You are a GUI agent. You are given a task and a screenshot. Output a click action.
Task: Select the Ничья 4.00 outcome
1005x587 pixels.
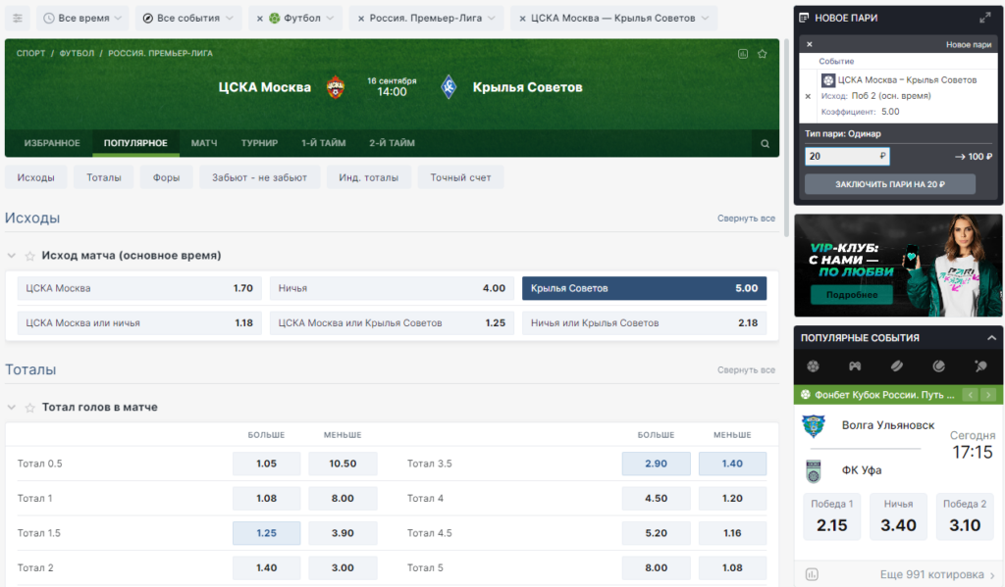(392, 288)
